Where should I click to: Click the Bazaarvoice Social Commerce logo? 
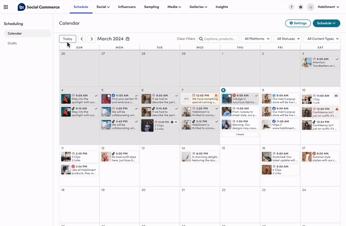tap(39, 7)
